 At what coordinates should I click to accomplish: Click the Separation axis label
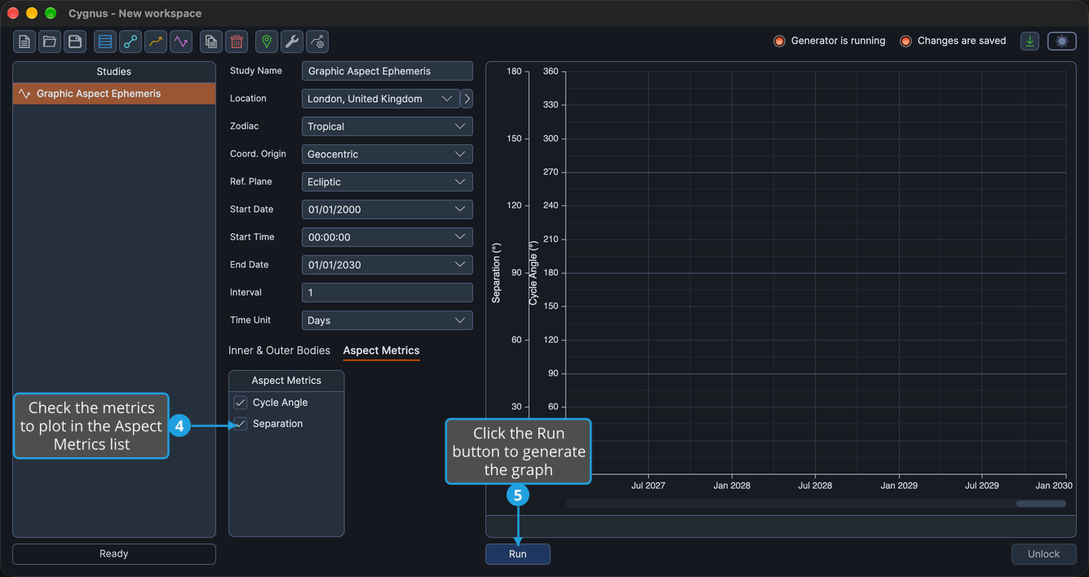496,273
